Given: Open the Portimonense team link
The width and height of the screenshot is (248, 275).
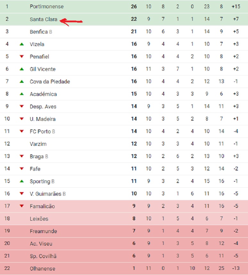Looking at the screenshot, I should [46, 6].
